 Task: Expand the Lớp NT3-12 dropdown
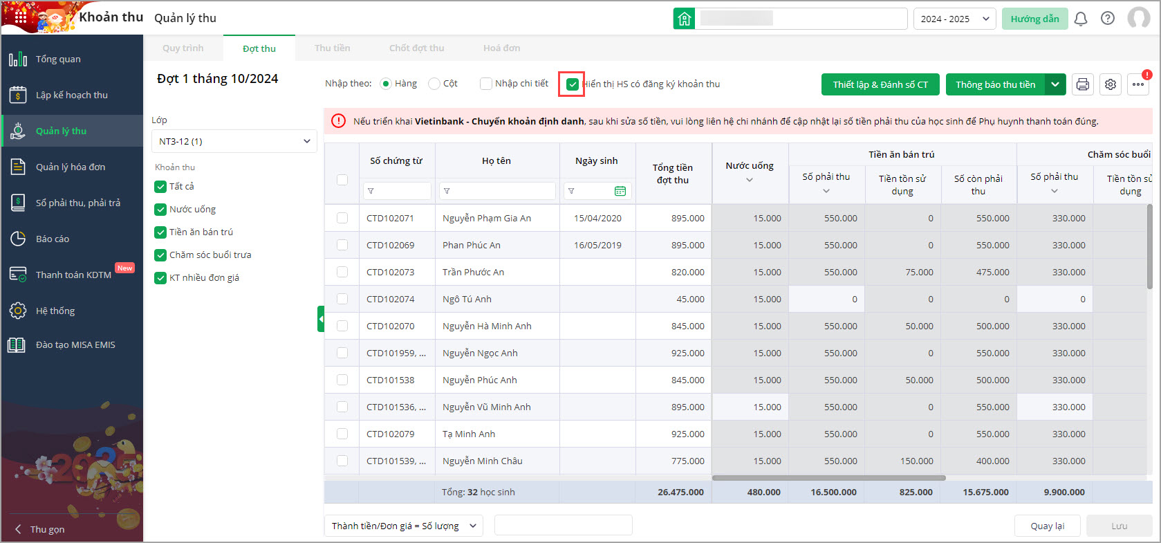tap(234, 141)
